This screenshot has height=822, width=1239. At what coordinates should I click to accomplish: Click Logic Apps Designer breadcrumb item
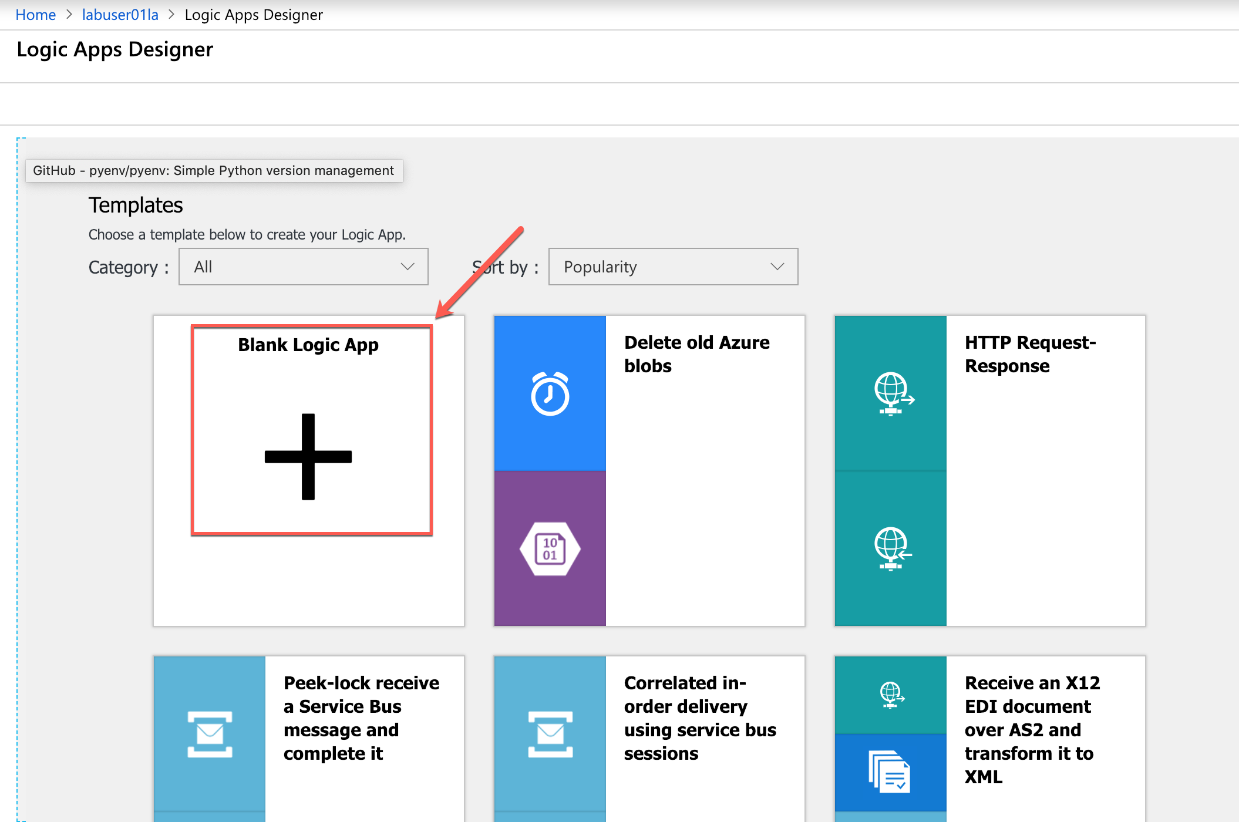(254, 15)
